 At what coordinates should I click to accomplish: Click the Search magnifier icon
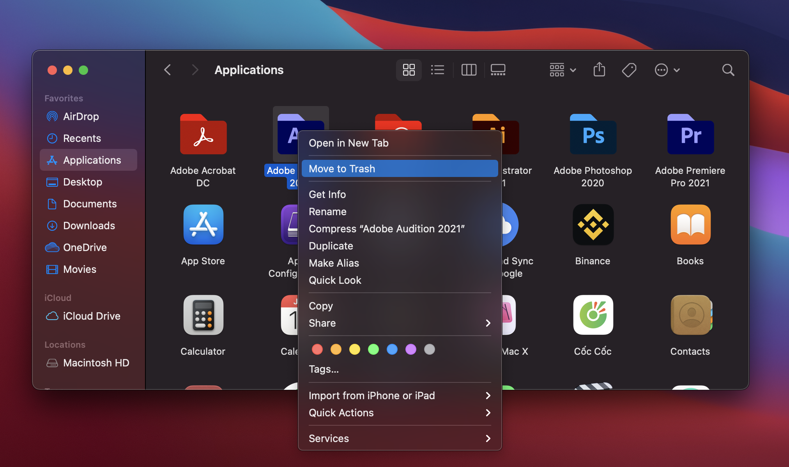728,70
